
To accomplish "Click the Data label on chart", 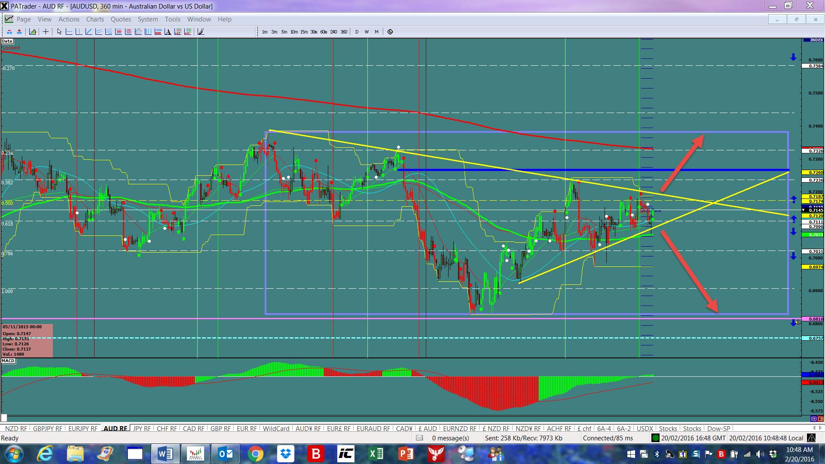I will (7, 41).
